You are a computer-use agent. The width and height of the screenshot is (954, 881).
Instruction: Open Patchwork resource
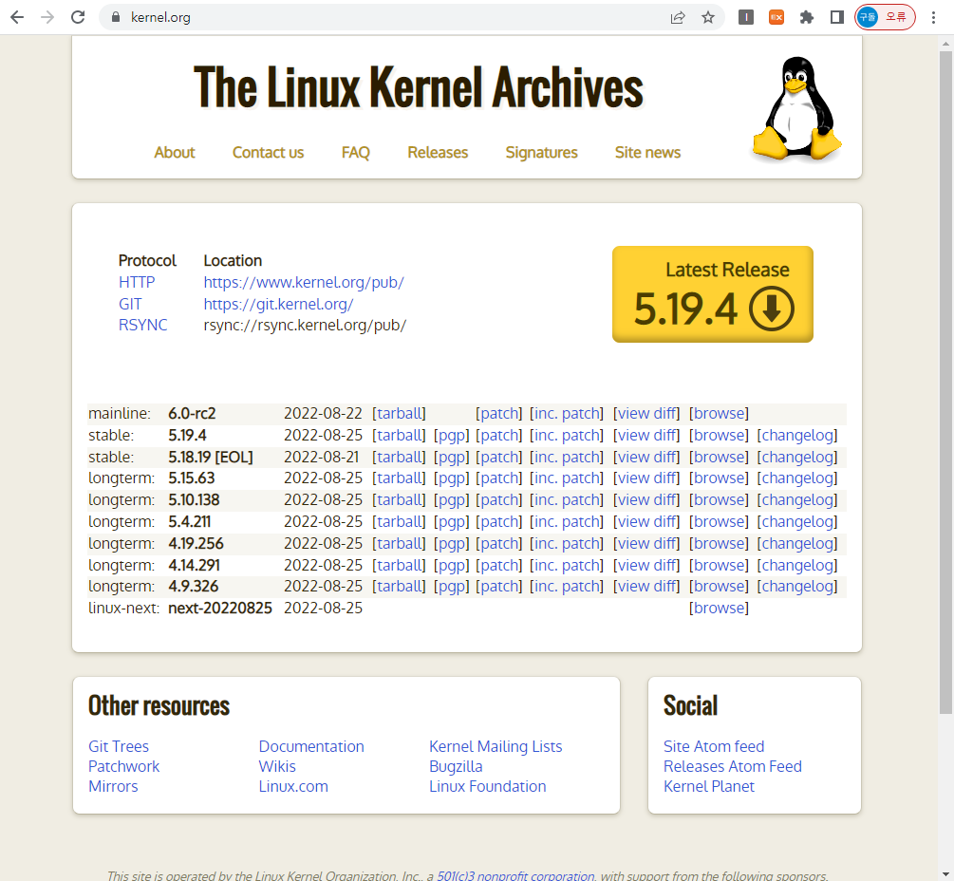coord(124,767)
